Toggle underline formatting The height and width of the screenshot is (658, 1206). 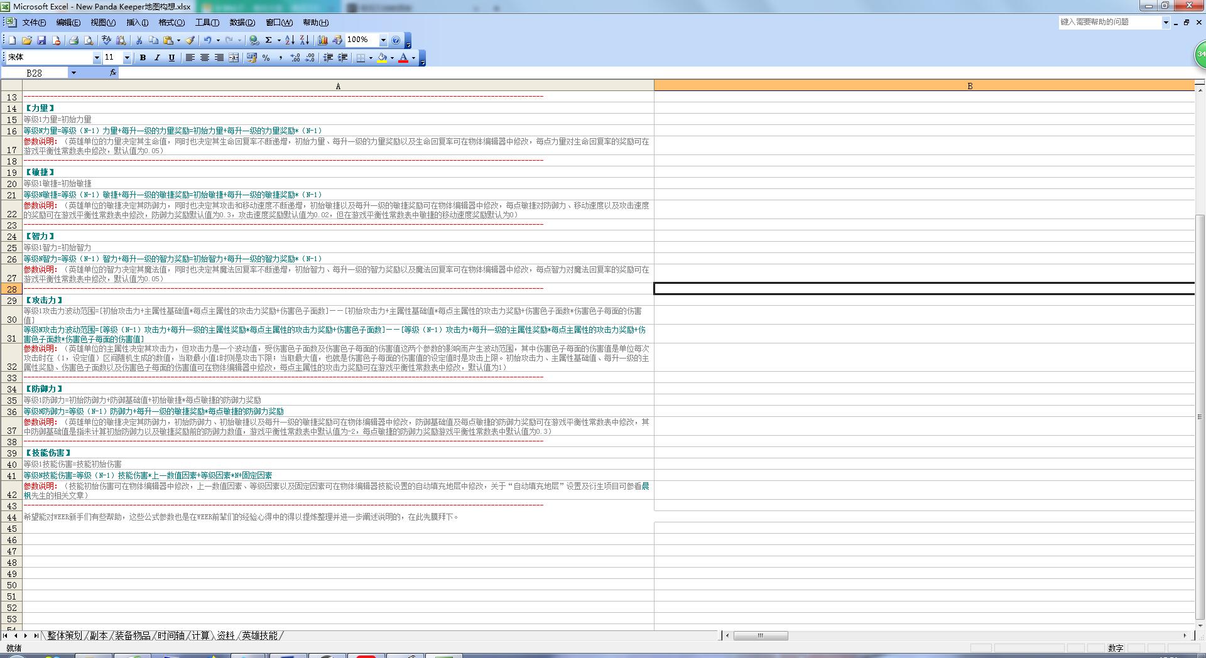171,58
